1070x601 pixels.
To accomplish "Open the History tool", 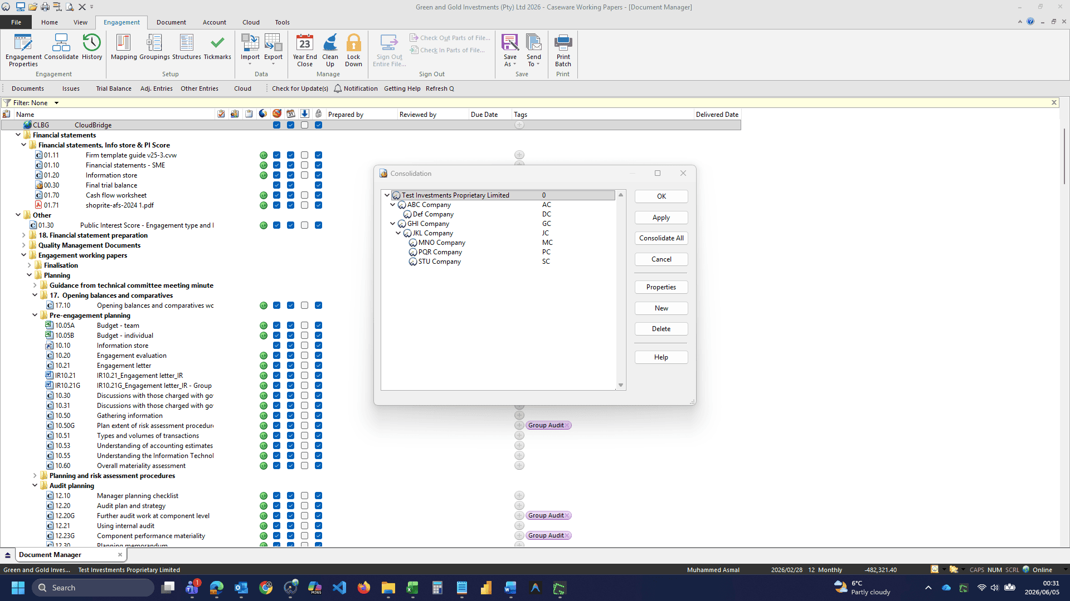I will [92, 47].
